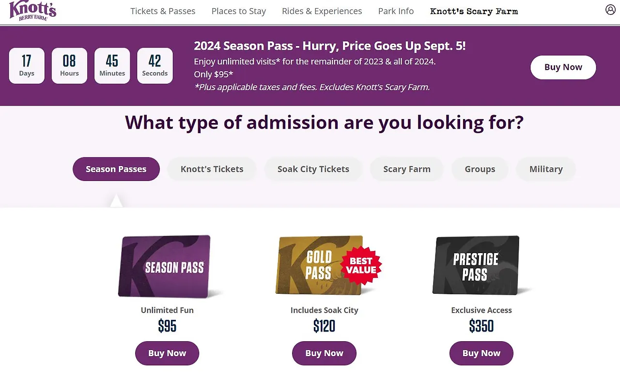The height and width of the screenshot is (377, 620).
Task: Visit the Knott's Scary Farm page
Action: coord(474,11)
